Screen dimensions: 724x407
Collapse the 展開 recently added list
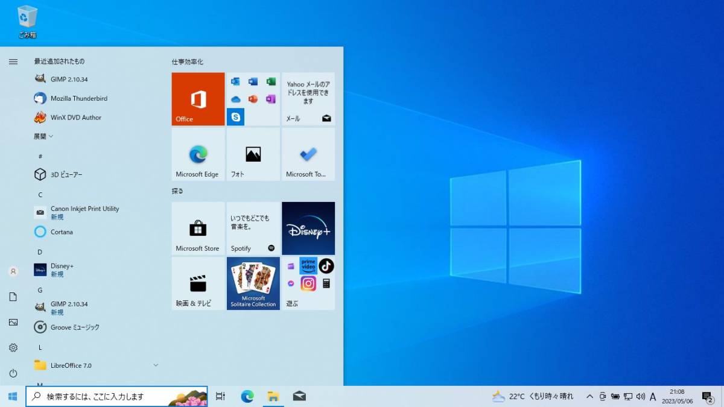[x=43, y=136]
